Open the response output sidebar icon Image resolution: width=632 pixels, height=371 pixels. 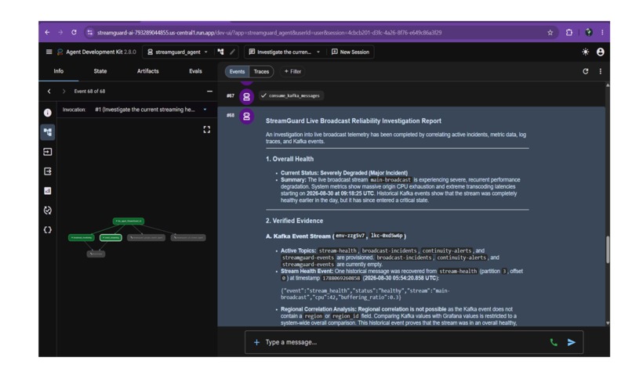48,171
